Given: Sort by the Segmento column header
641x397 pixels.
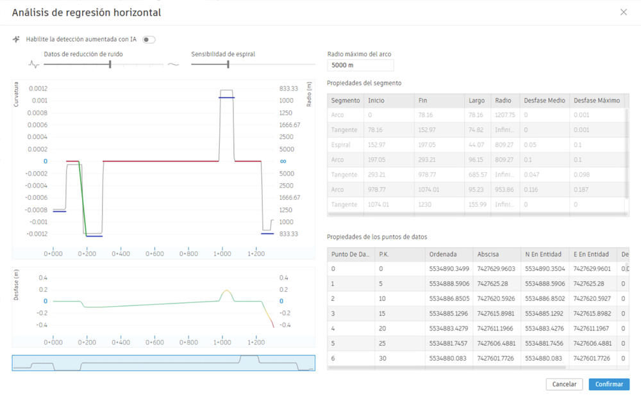Looking at the screenshot, I should (x=345, y=101).
